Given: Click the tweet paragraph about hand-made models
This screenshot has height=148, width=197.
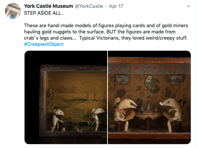Looking at the screenshot, I should pyautogui.click(x=106, y=32).
